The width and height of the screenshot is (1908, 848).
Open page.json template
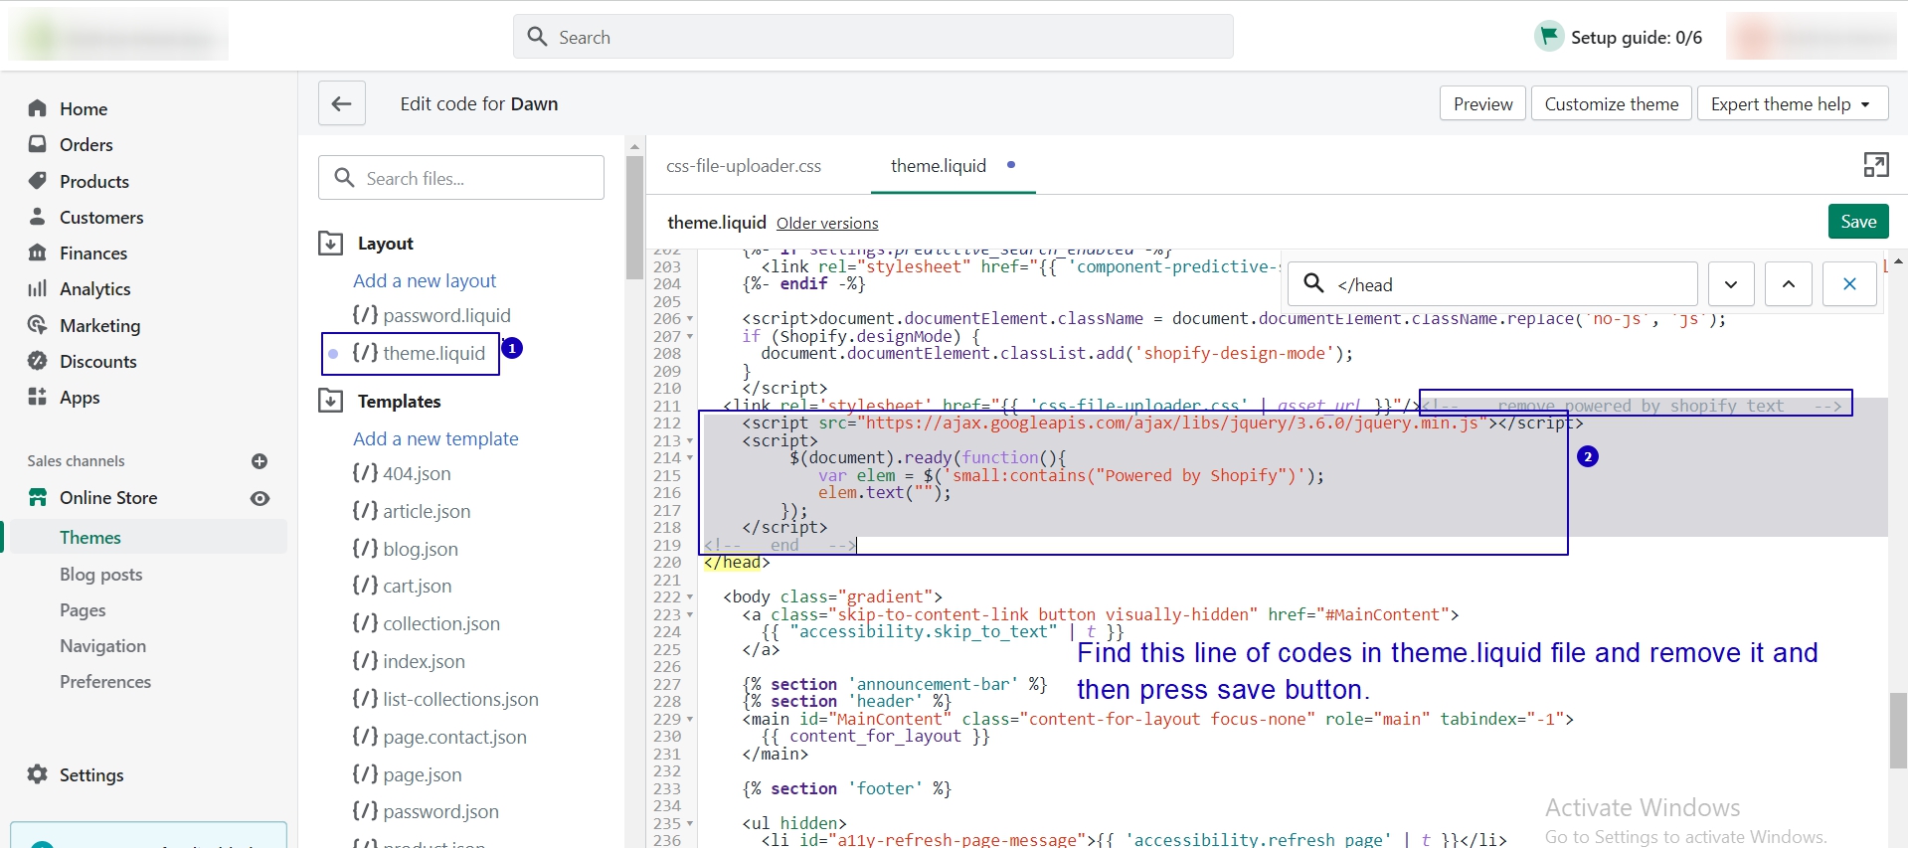(x=407, y=774)
